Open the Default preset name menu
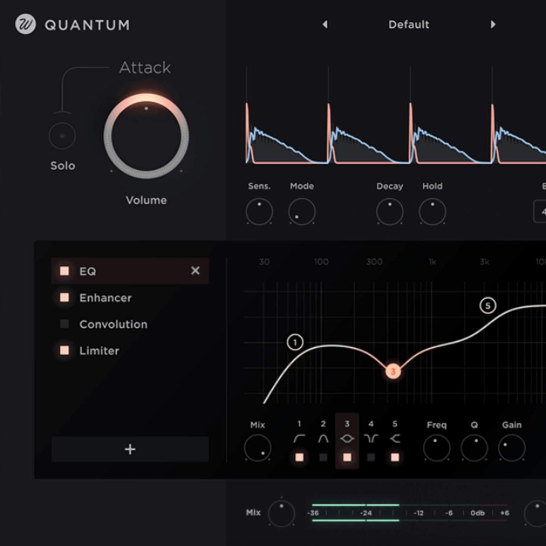The width and height of the screenshot is (546, 546). pos(409,24)
